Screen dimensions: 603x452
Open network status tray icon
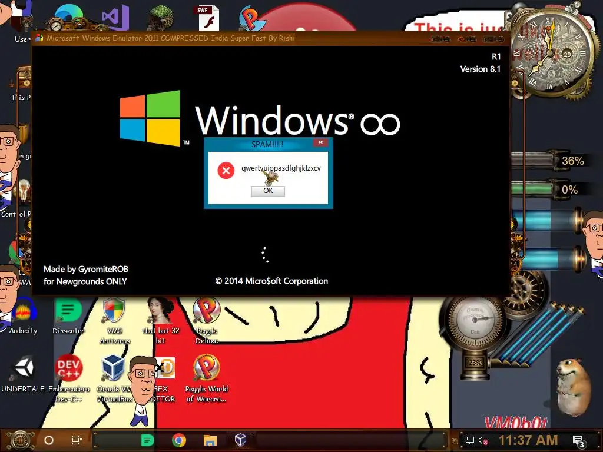pos(469,440)
